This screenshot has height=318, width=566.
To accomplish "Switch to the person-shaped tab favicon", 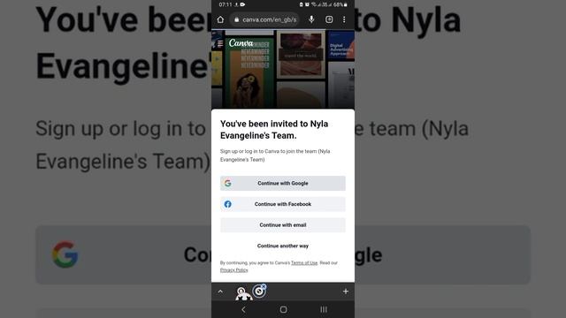I will pos(243,293).
